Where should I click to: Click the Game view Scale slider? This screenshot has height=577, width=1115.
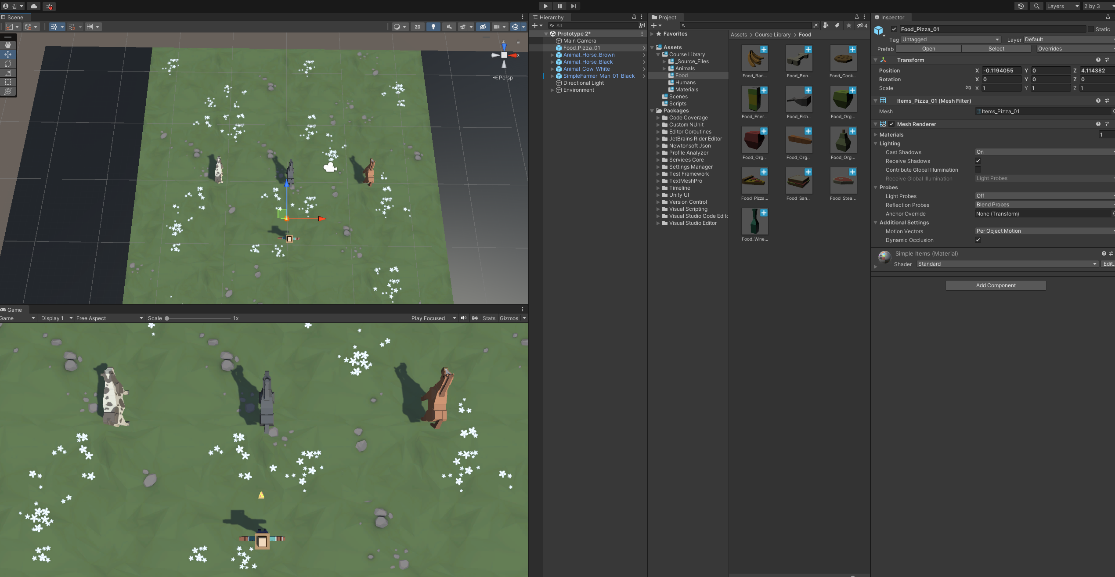[x=198, y=318]
